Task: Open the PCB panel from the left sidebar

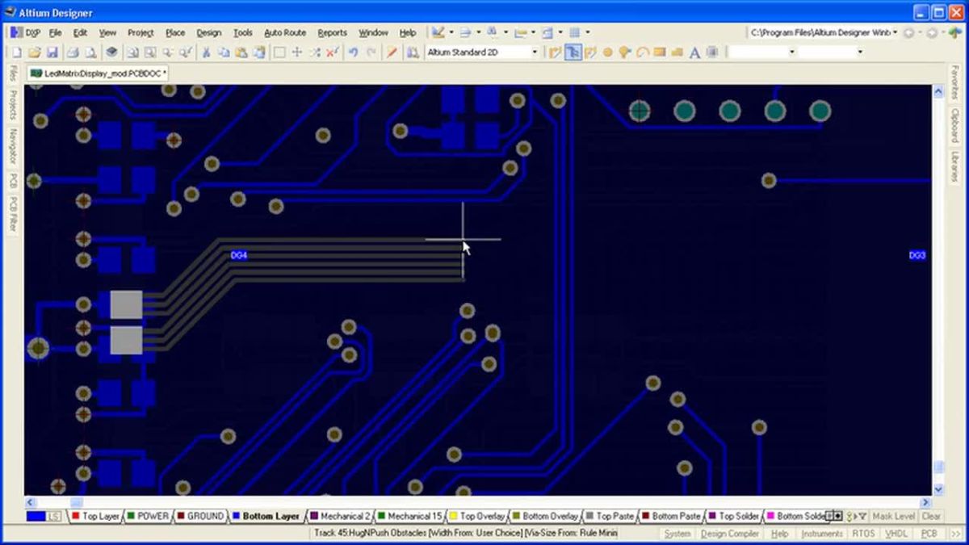Action: tap(10, 179)
